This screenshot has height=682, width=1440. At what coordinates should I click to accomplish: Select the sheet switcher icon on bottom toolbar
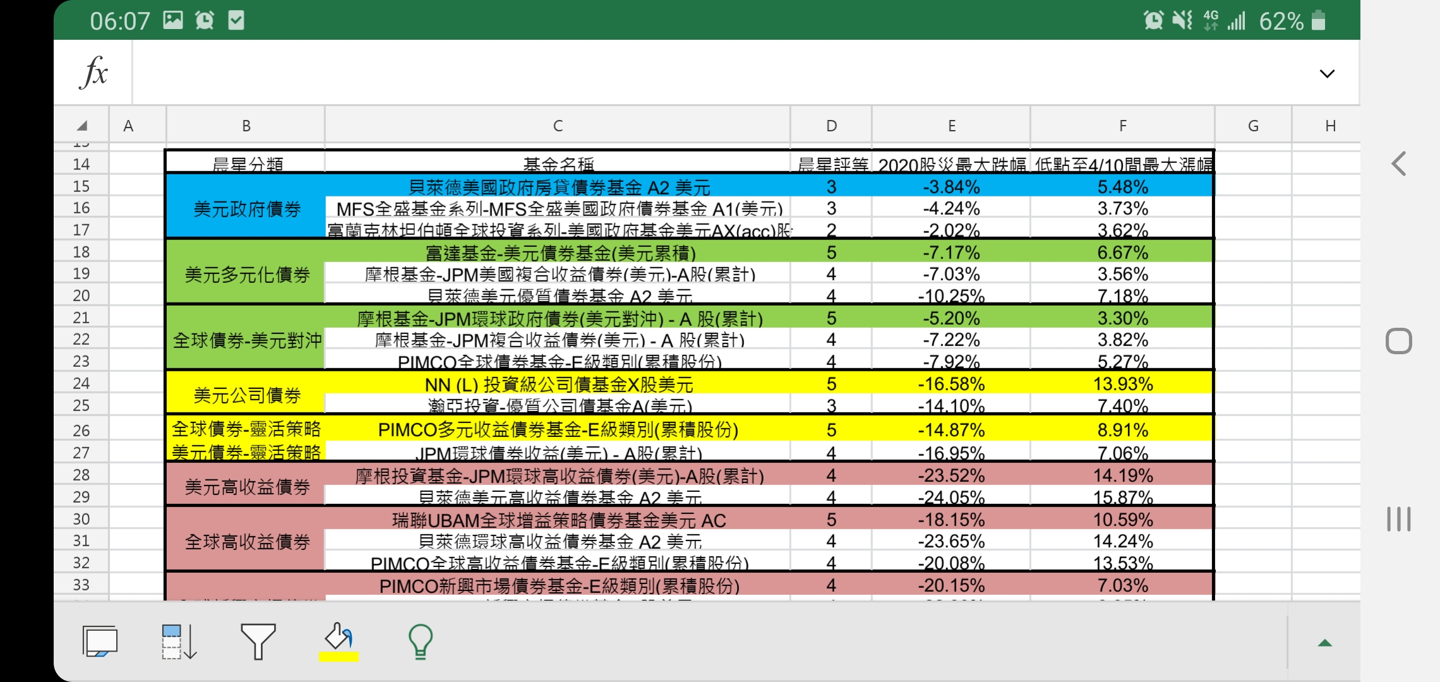101,642
